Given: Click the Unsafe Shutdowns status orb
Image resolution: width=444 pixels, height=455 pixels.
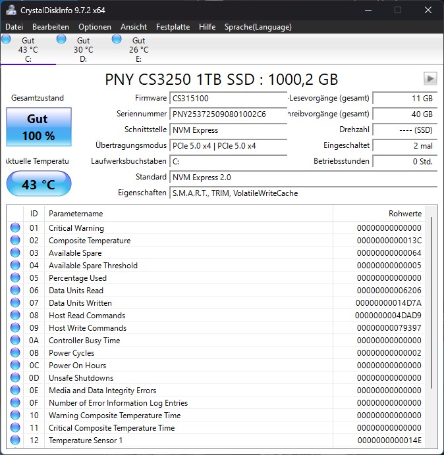Looking at the screenshot, I should coord(15,378).
